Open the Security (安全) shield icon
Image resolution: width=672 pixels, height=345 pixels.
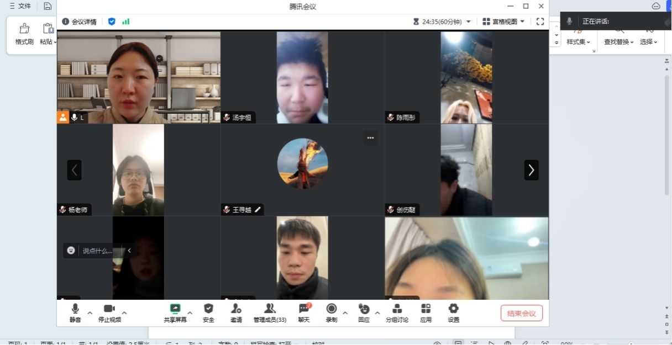(x=208, y=309)
